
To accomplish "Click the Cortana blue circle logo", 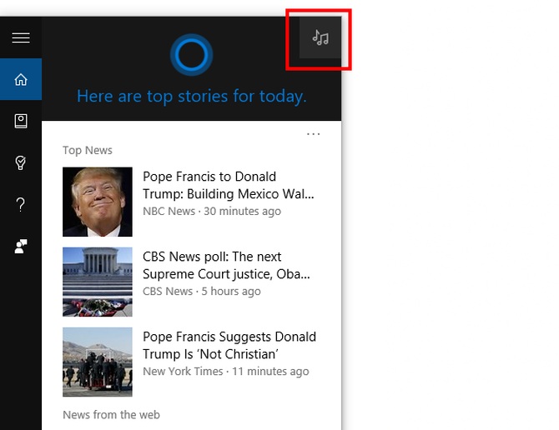I will (x=191, y=55).
